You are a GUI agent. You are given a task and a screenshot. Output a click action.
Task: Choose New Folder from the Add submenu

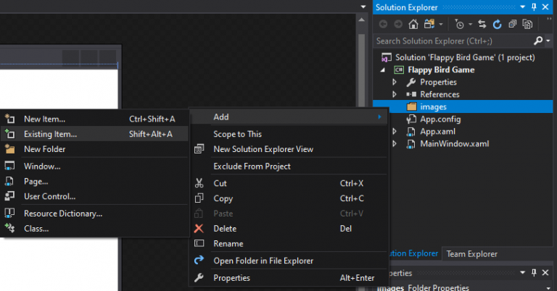tap(94, 149)
